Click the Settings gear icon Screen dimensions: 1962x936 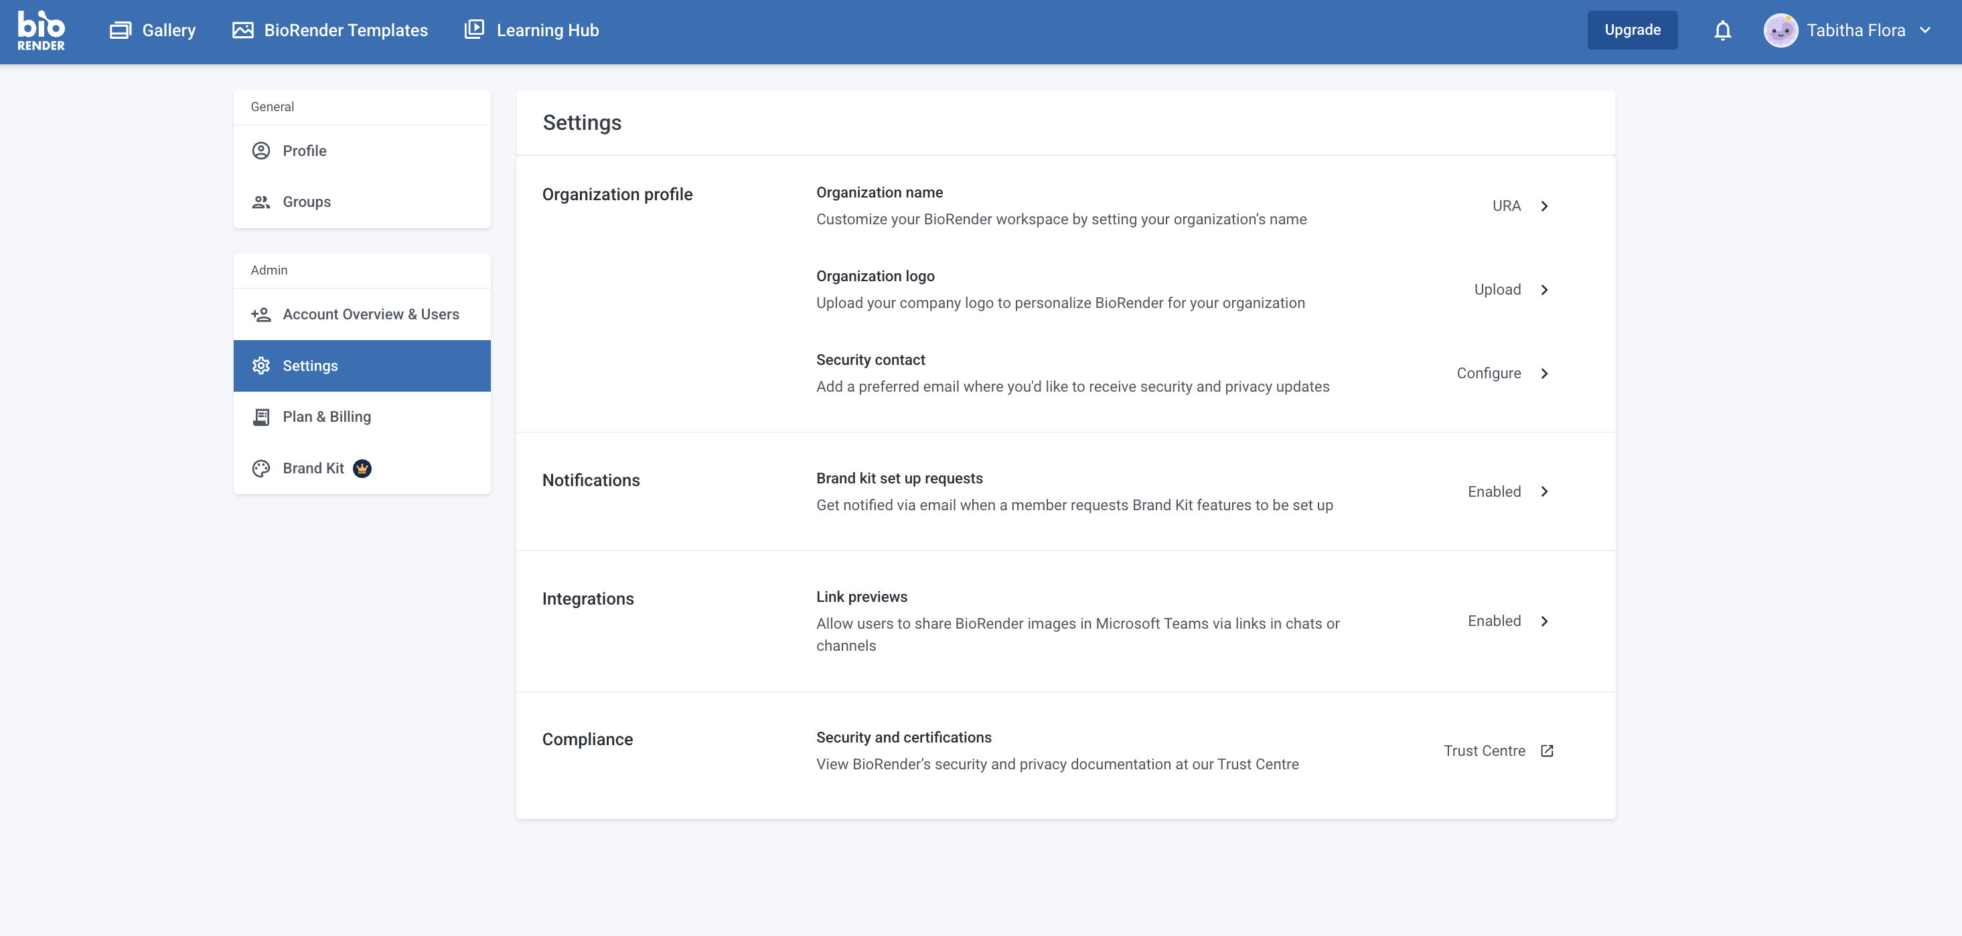pyautogui.click(x=261, y=366)
